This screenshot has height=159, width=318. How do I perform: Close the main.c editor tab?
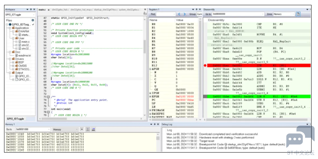49,10
